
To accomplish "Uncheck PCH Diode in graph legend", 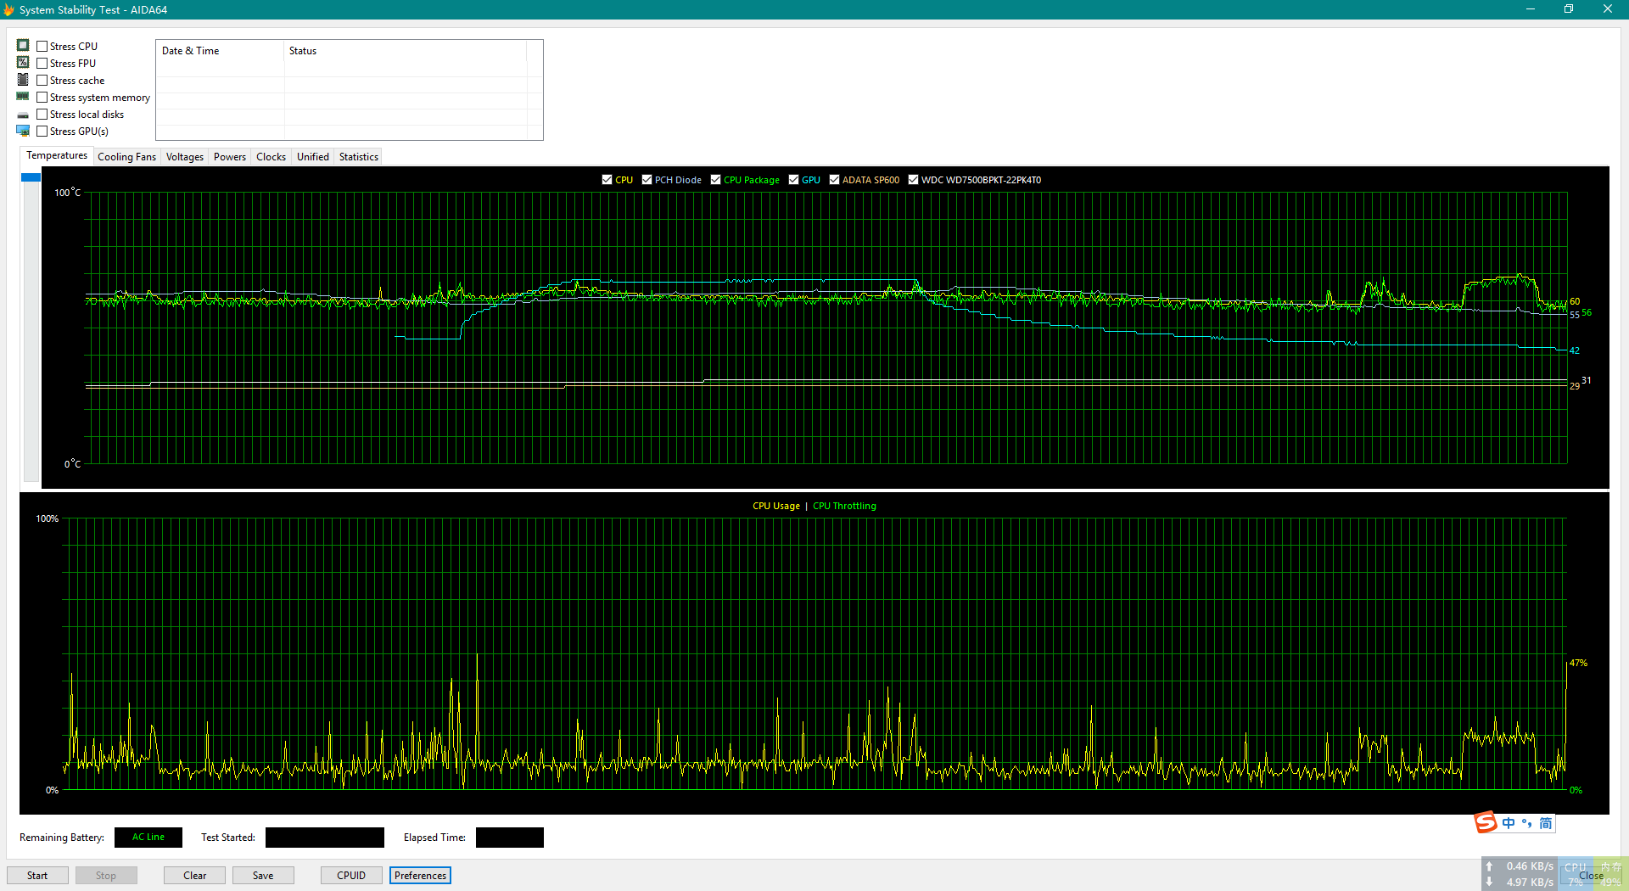I will coord(647,180).
